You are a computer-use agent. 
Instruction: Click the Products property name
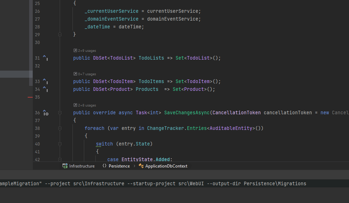[x=147, y=89]
